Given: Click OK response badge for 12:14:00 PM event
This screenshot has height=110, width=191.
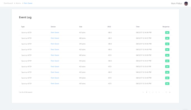Looking at the screenshot, I should point(167,50).
